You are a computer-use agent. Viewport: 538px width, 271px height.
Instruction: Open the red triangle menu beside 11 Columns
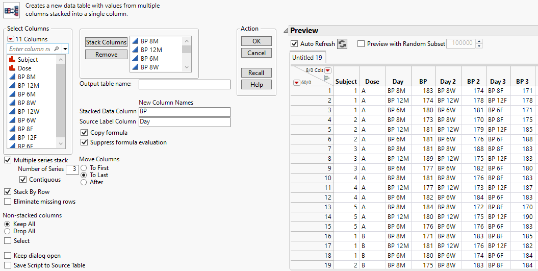pyautogui.click(x=10, y=39)
